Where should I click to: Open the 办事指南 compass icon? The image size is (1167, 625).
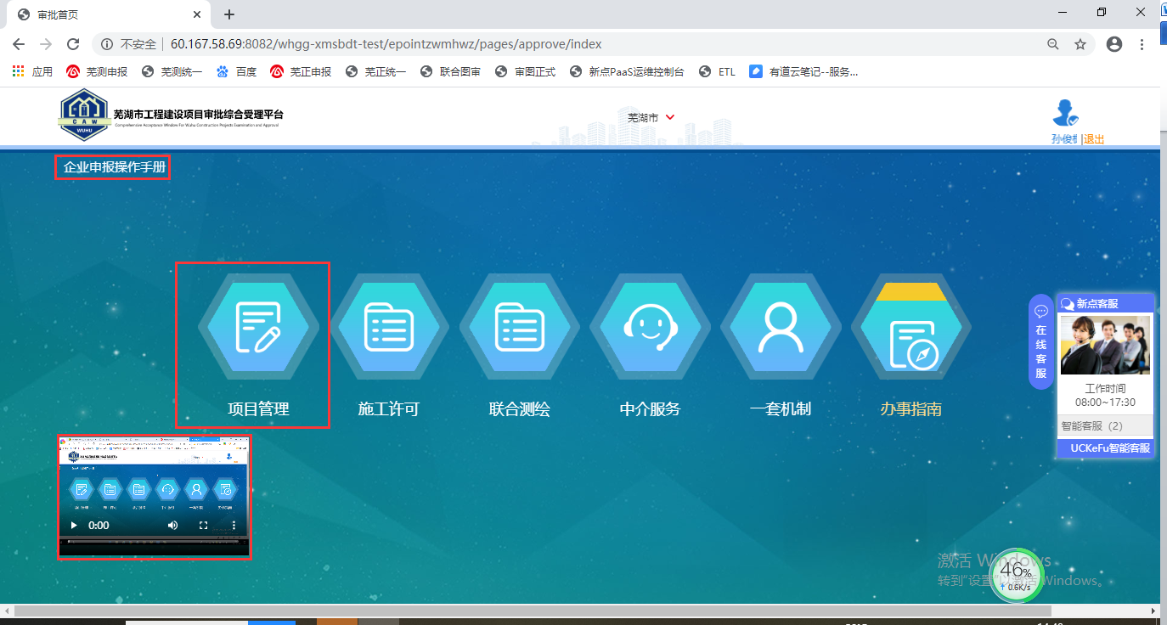[910, 335]
